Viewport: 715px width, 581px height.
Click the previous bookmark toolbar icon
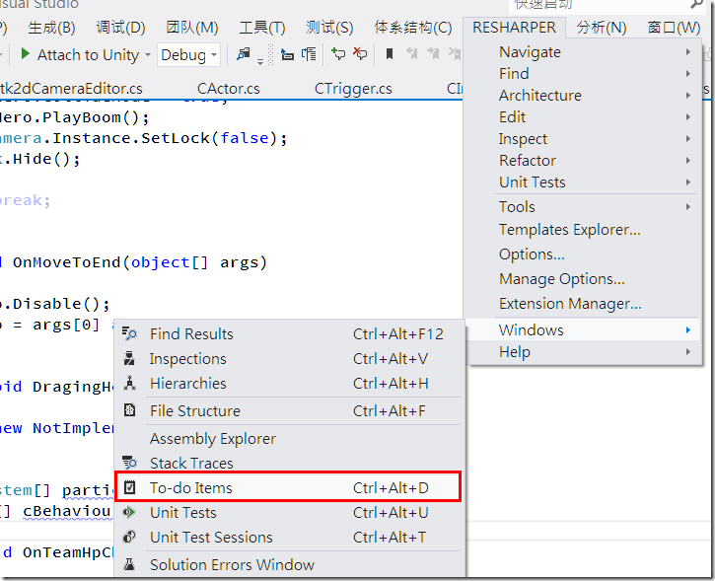[x=412, y=54]
